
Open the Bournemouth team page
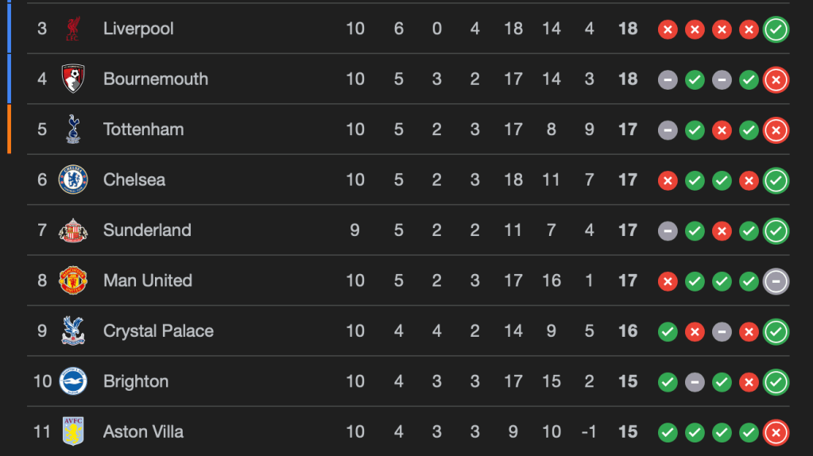(156, 79)
